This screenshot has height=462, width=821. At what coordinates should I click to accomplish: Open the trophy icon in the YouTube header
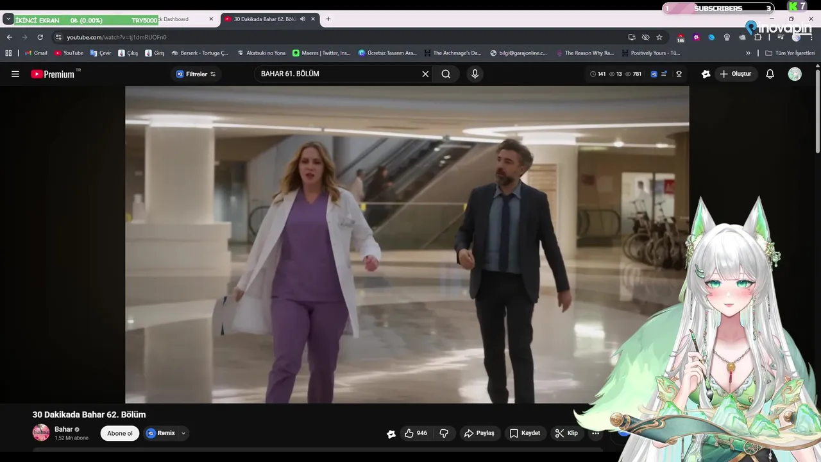(679, 74)
